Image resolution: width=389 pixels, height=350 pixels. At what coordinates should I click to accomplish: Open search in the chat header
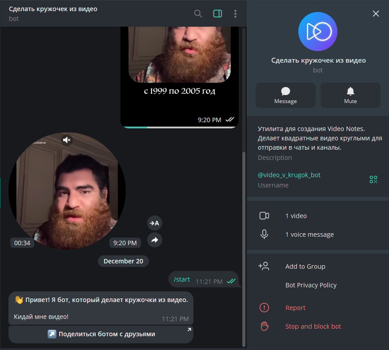click(198, 14)
